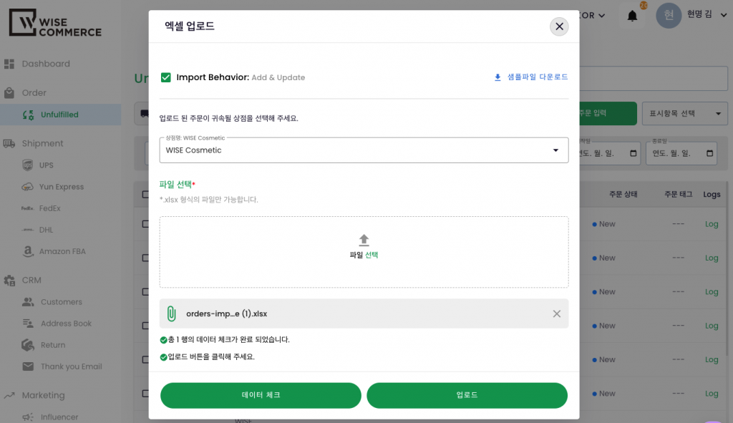Image resolution: width=733 pixels, height=423 pixels.
Task: Tick the header select-all checkbox
Action: [145, 194]
